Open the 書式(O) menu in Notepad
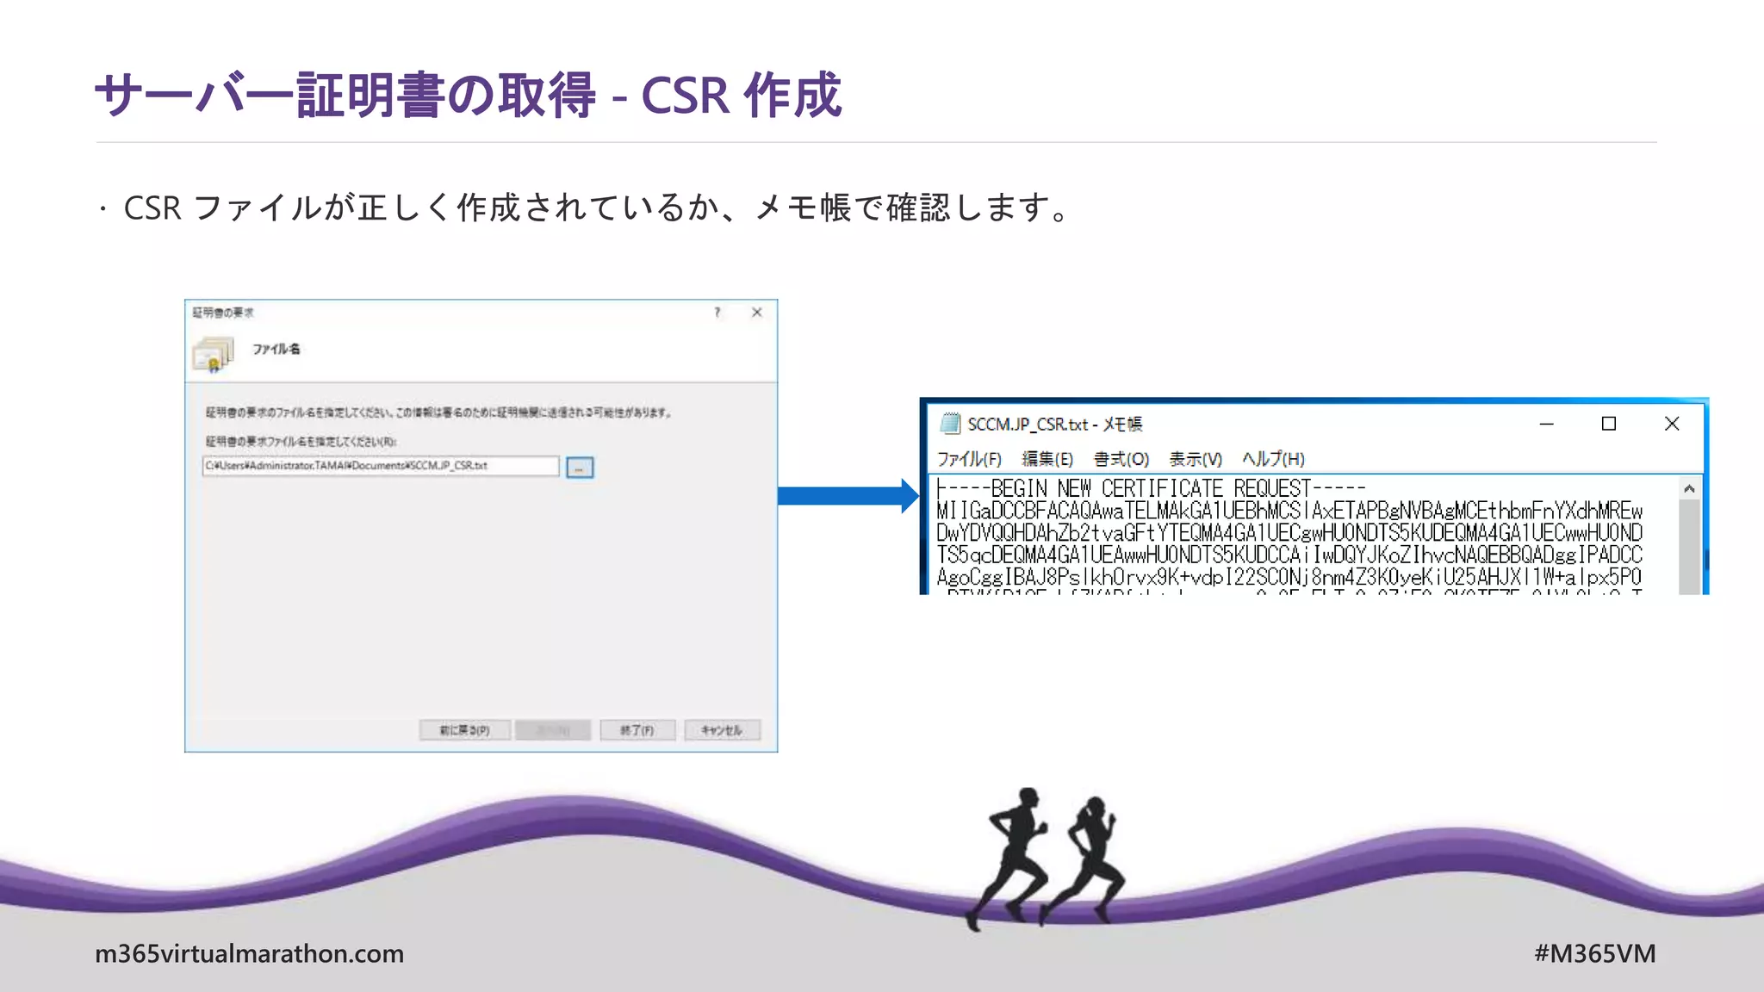Screen dimensions: 1764x992 click(1121, 459)
